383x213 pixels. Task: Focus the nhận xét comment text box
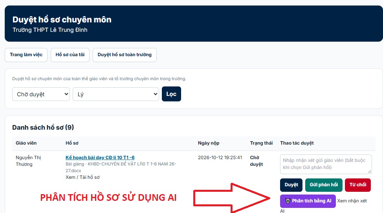click(326, 164)
